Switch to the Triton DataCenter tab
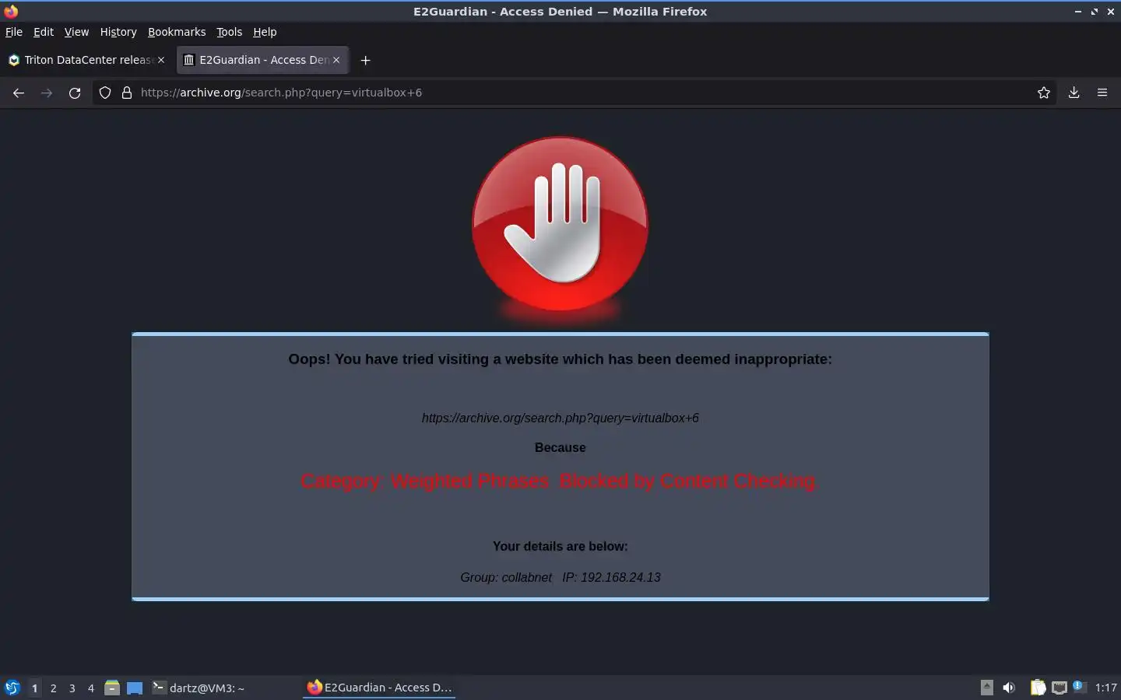 pyautogui.click(x=87, y=60)
